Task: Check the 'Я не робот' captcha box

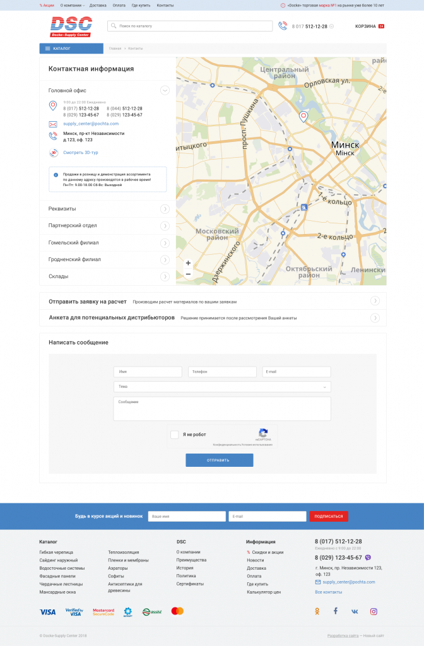Action: tap(175, 434)
